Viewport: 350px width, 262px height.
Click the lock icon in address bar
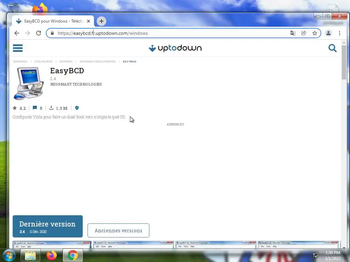(52, 33)
